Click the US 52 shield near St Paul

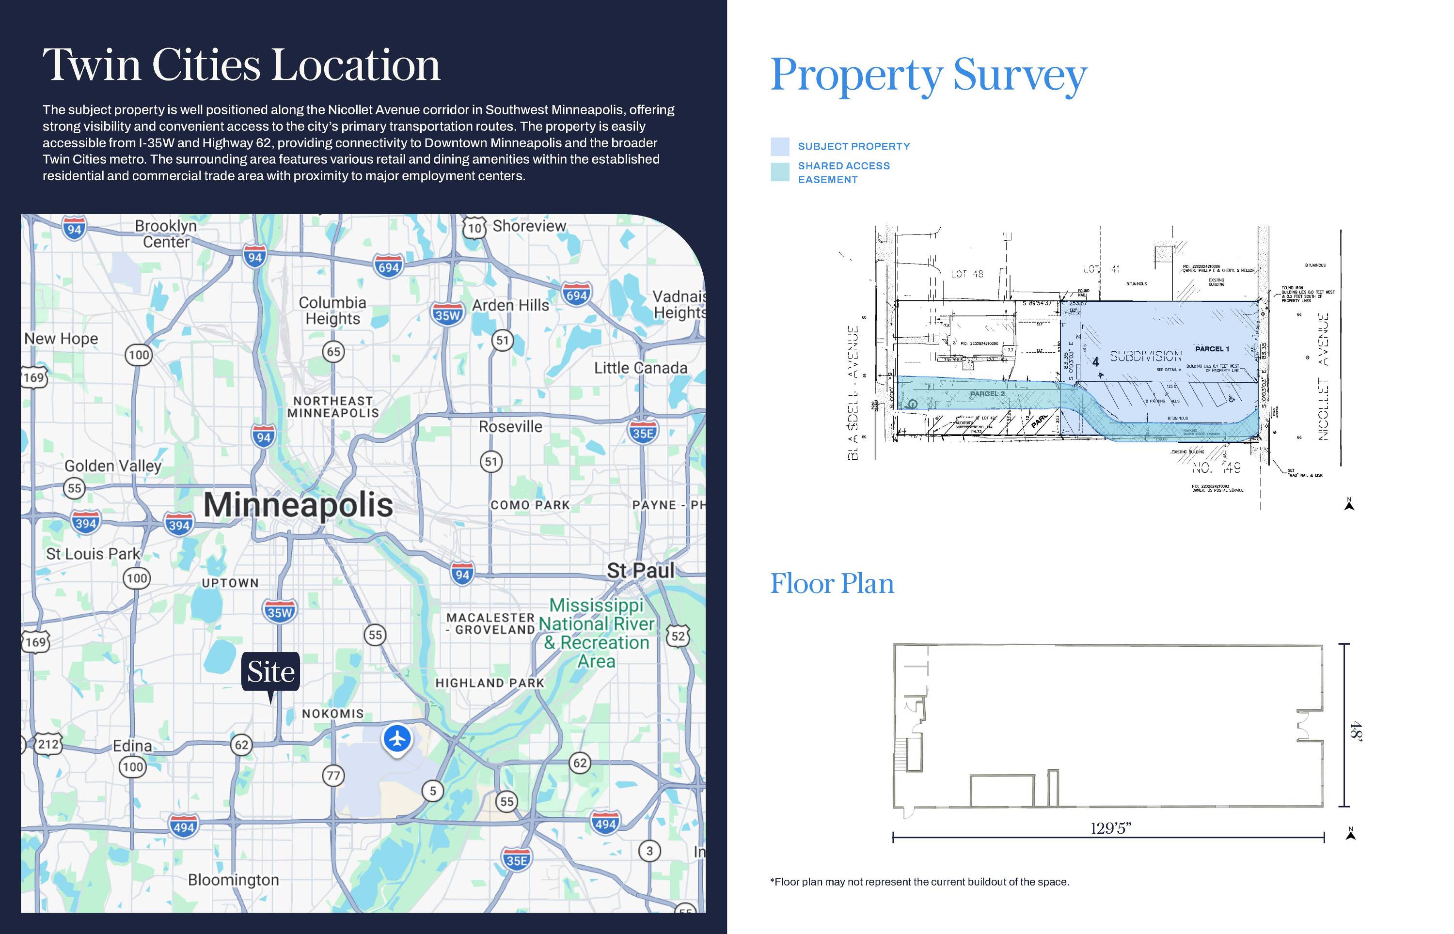678,636
